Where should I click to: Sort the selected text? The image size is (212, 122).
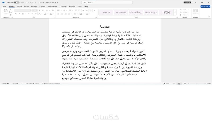coord(91,10)
